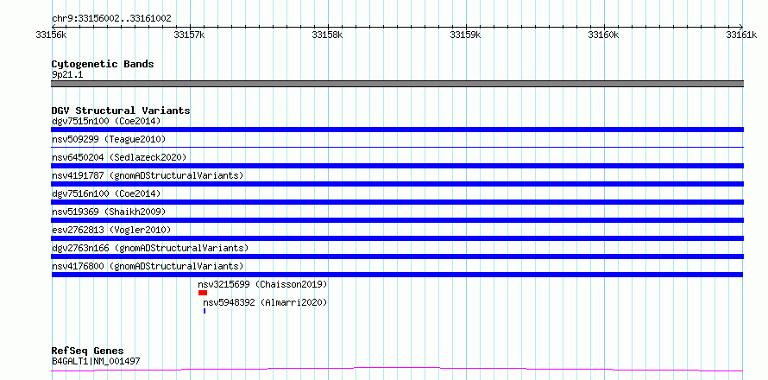
Task: Click the Cytogenetic Bands track title
Action: (103, 64)
